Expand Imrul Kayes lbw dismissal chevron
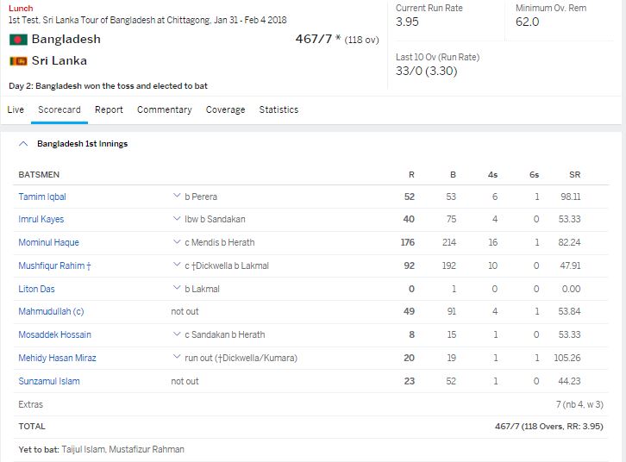626x462 pixels. coord(176,220)
